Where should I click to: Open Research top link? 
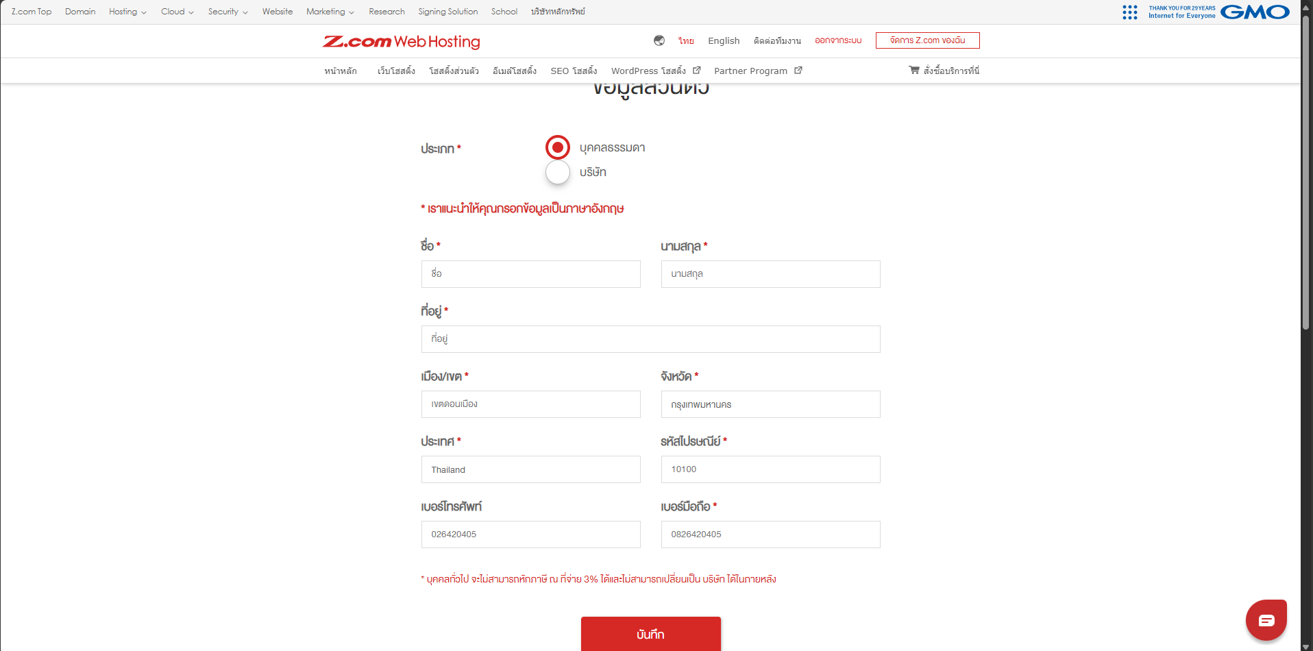pyautogui.click(x=386, y=12)
